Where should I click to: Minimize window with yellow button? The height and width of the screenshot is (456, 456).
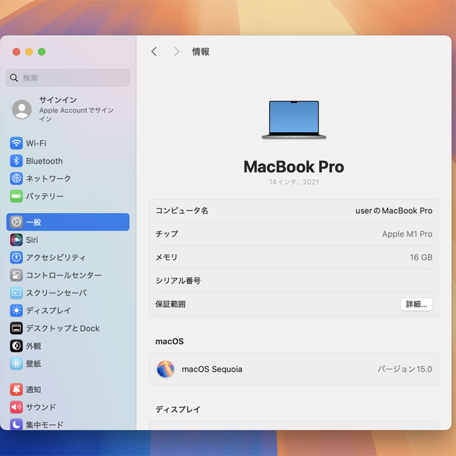point(29,52)
